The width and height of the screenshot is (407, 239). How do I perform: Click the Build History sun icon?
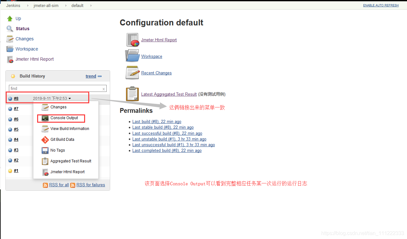point(13,76)
